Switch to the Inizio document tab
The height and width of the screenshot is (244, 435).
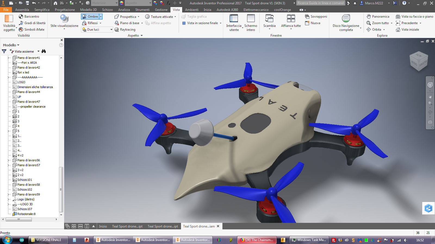click(x=103, y=226)
